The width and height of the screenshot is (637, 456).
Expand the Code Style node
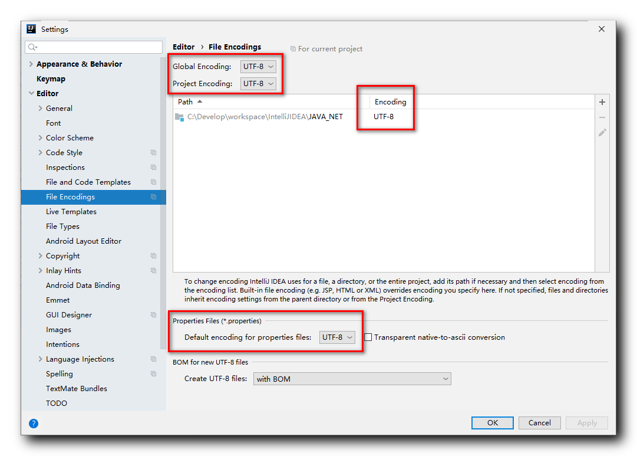click(x=40, y=153)
